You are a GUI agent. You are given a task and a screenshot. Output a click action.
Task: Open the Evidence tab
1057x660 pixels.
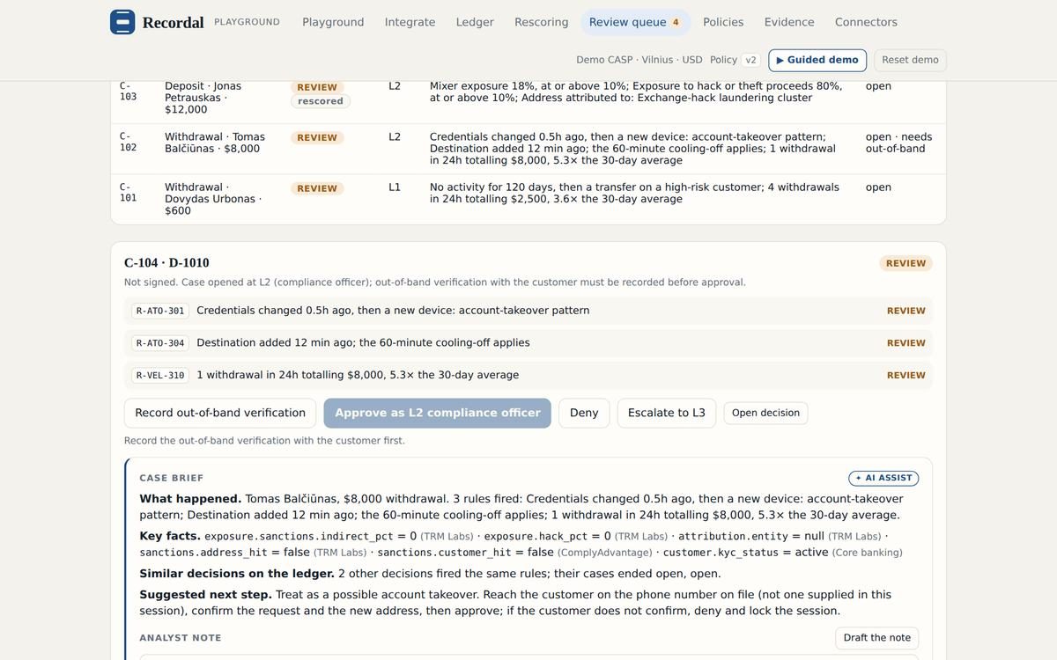pos(789,22)
